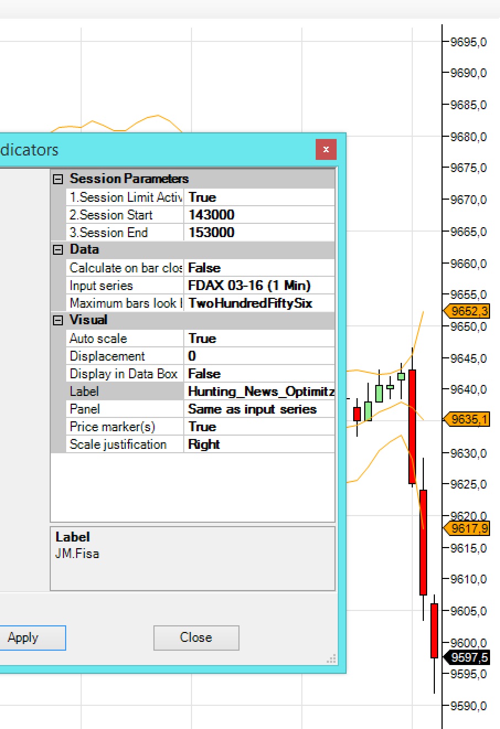
Task: Toggle Session Limit Active True value
Action: pyautogui.click(x=259, y=197)
